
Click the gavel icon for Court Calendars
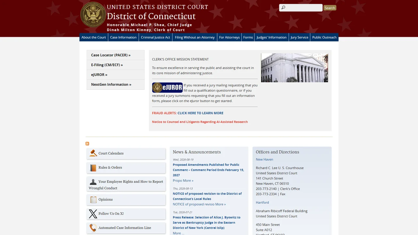pos(93,153)
